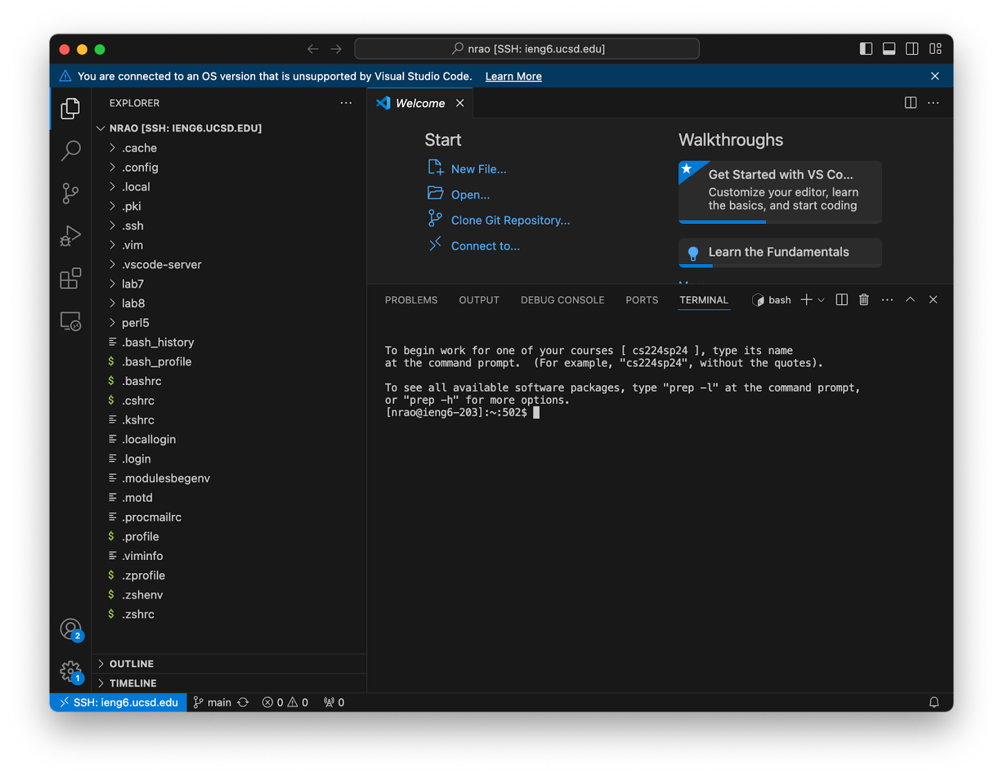Image resolution: width=1003 pixels, height=777 pixels.
Task: Open Learn the Fundamentals walkthrough
Action: coord(780,252)
